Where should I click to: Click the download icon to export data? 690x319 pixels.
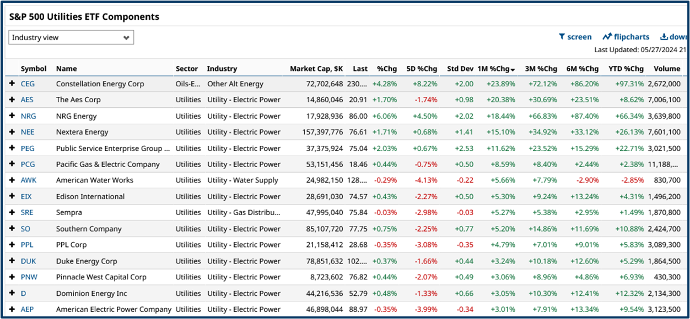663,36
